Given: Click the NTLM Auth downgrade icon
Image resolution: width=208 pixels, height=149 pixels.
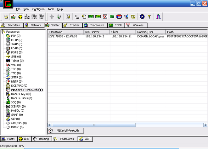Looking at the screenshot, I should pos(27,17).
